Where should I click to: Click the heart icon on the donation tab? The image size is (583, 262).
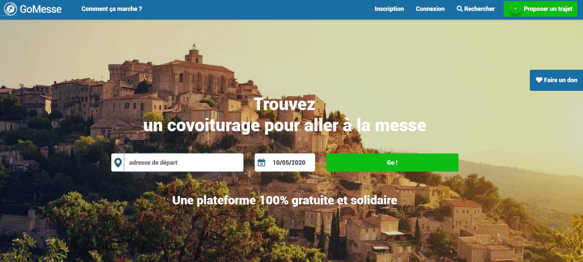[x=539, y=80]
